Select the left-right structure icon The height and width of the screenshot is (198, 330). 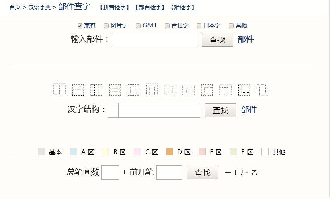pos(59,89)
